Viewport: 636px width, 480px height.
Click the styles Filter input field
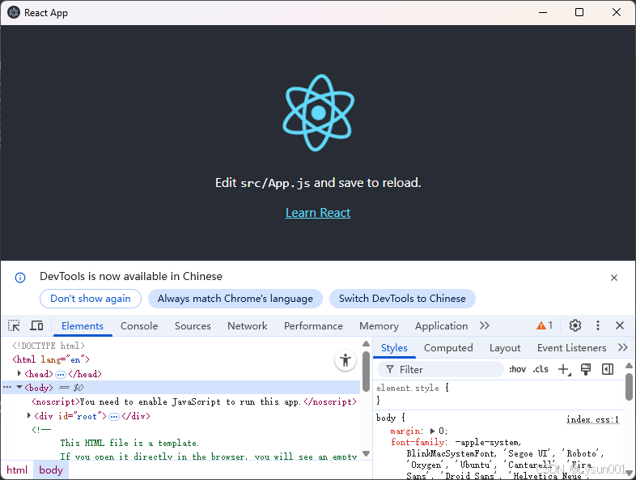pos(440,369)
